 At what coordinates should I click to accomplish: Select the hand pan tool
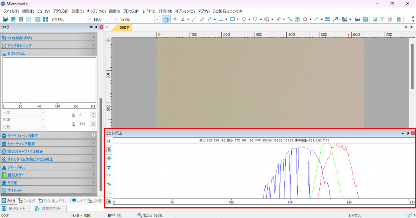pos(166,19)
